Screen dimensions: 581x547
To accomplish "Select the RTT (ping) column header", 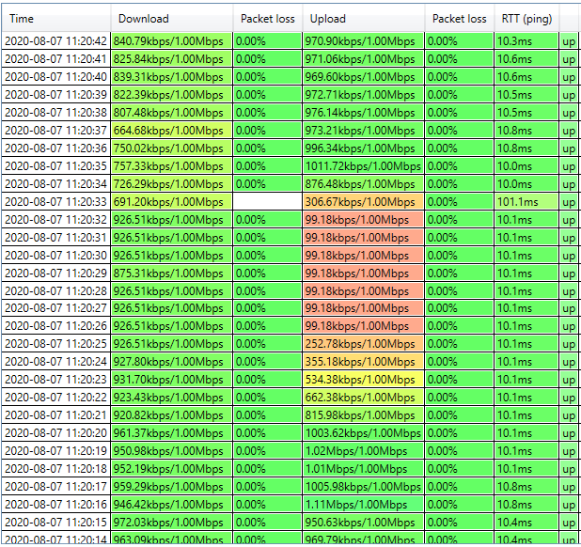I will click(x=525, y=19).
